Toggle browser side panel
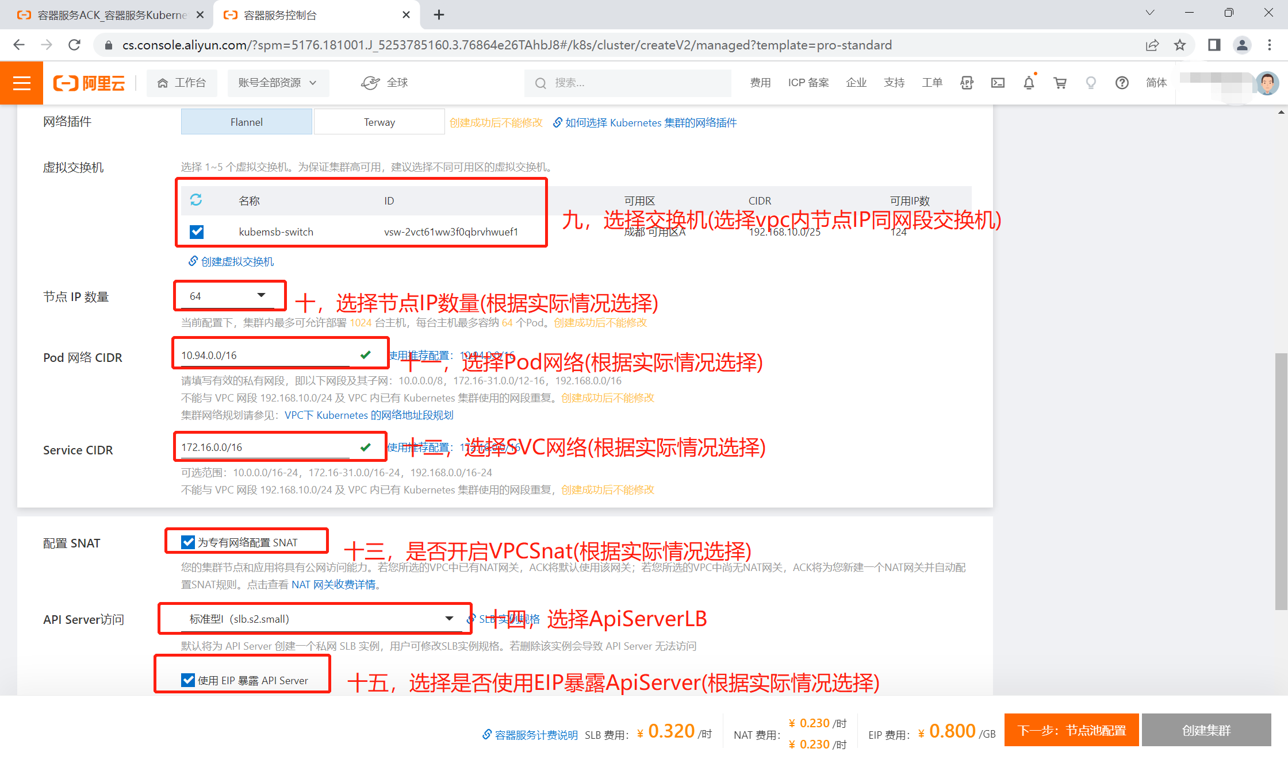The width and height of the screenshot is (1288, 760). [x=1214, y=45]
